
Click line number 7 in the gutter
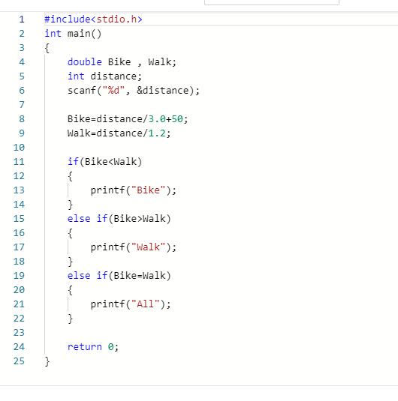(x=22, y=105)
